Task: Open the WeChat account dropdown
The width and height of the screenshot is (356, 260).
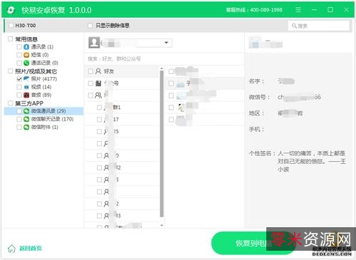Action: pyautogui.click(x=167, y=43)
